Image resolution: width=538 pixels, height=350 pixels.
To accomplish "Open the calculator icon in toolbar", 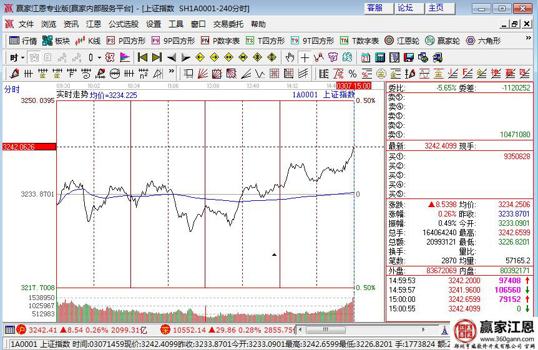I will (379, 57).
